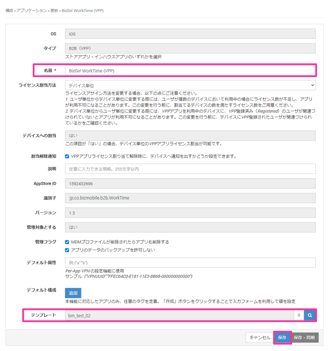
Task: Toggle the checkbox disallowing app data backup
Action: pyautogui.click(x=67, y=250)
